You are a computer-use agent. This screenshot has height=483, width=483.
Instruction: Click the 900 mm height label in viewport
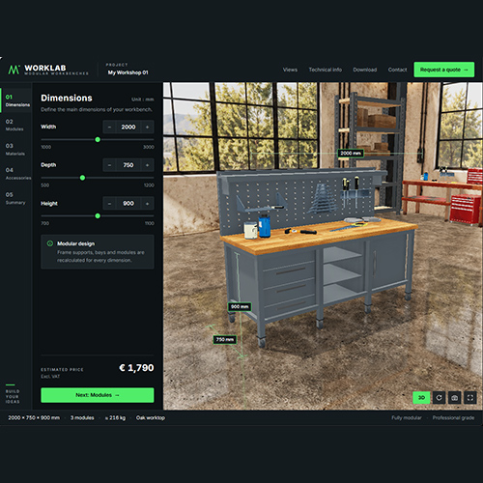pos(240,307)
